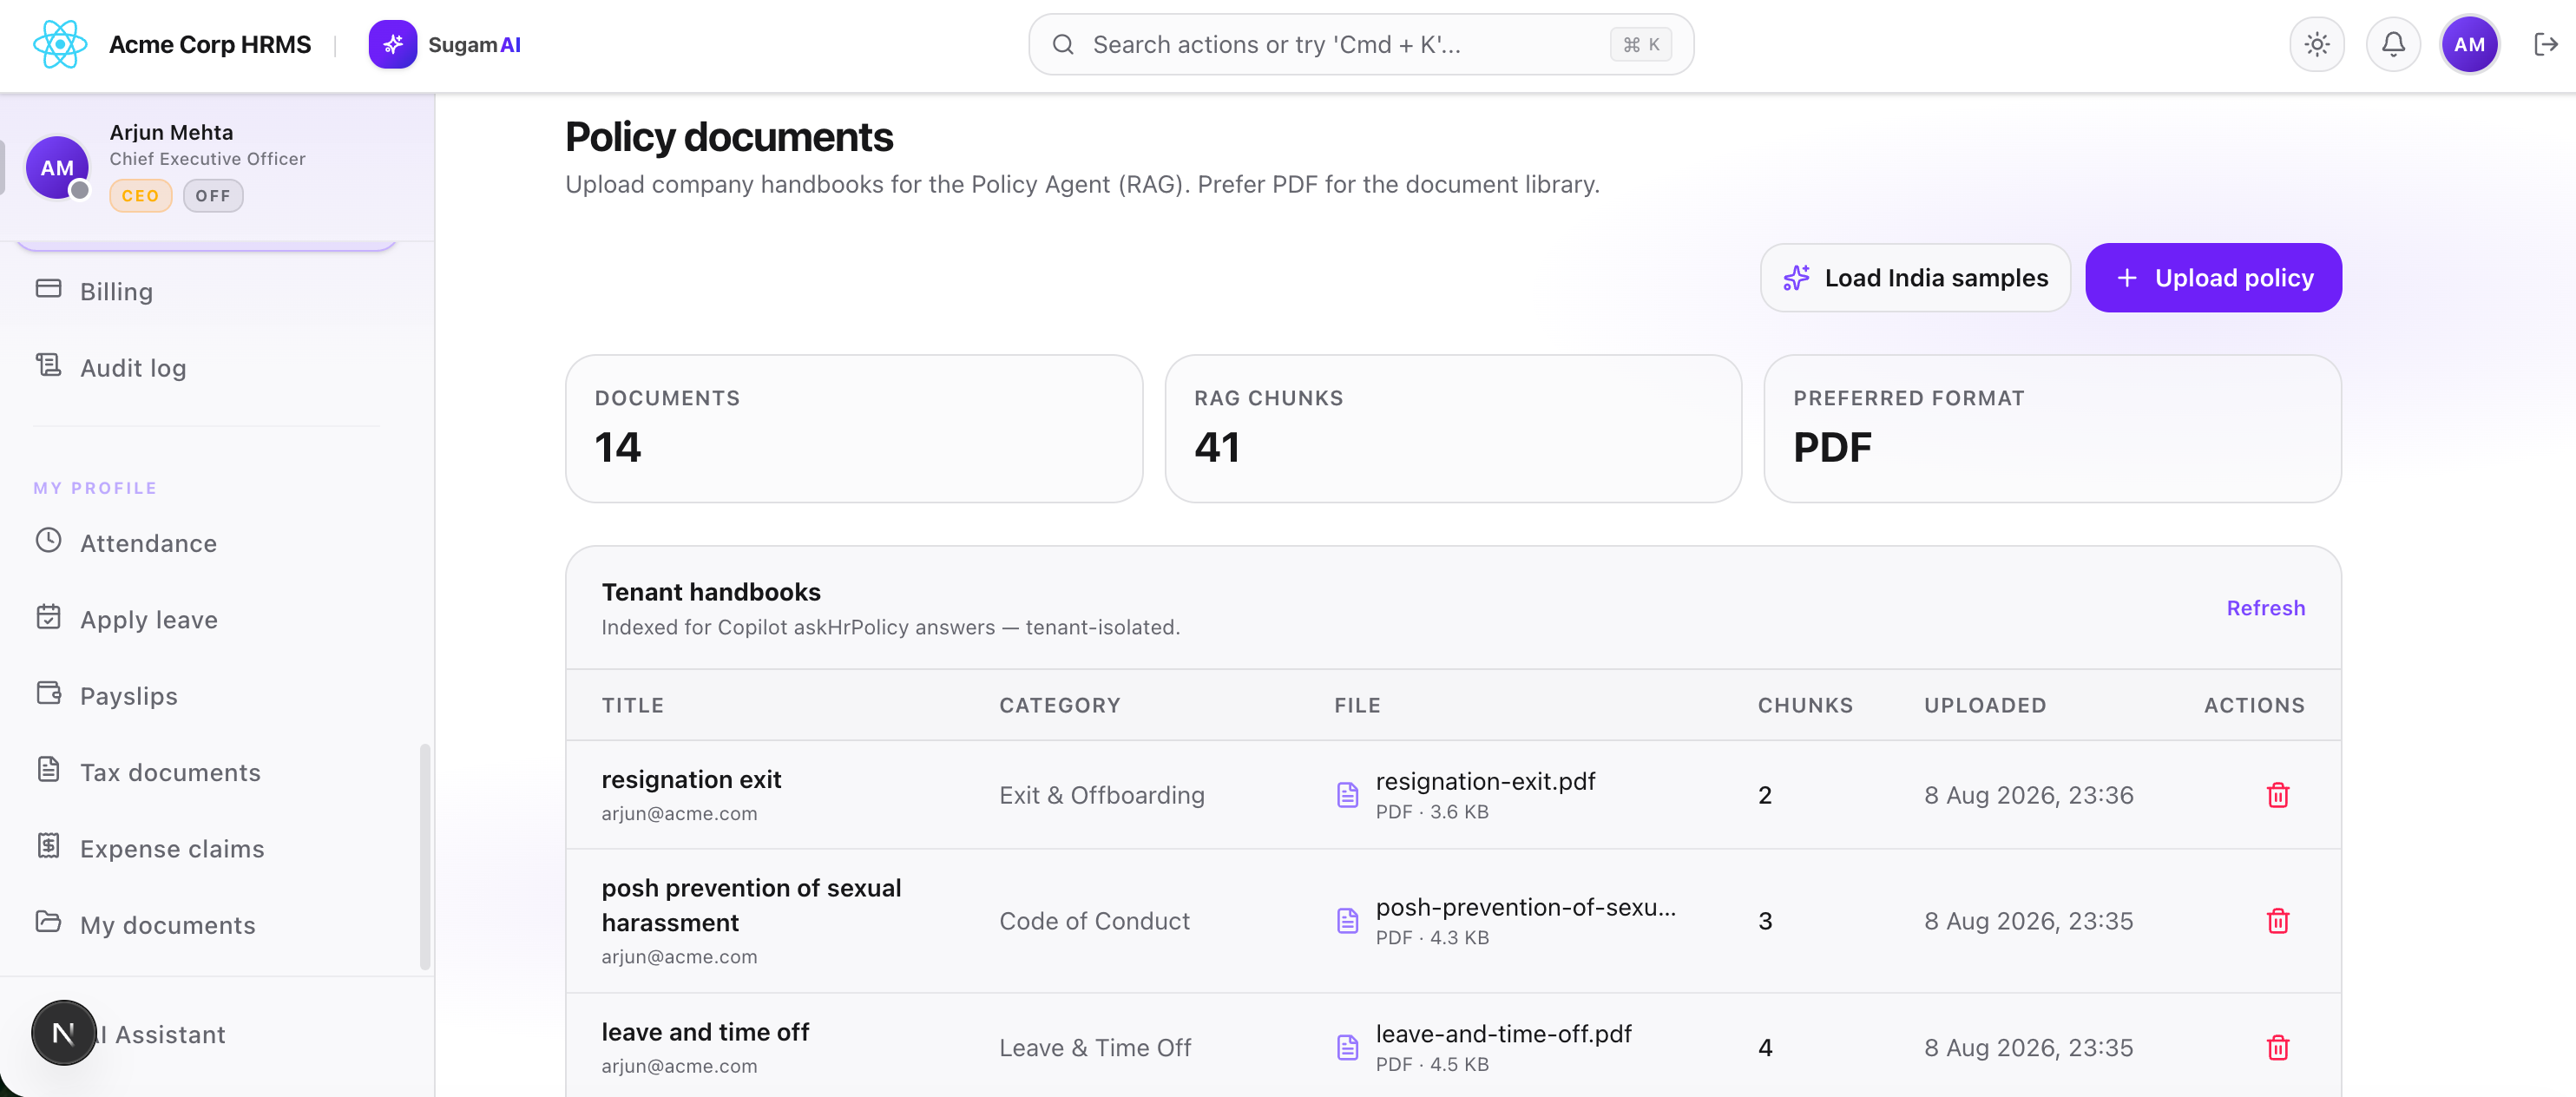
Task: Click the search magnifier icon
Action: coord(1063,44)
